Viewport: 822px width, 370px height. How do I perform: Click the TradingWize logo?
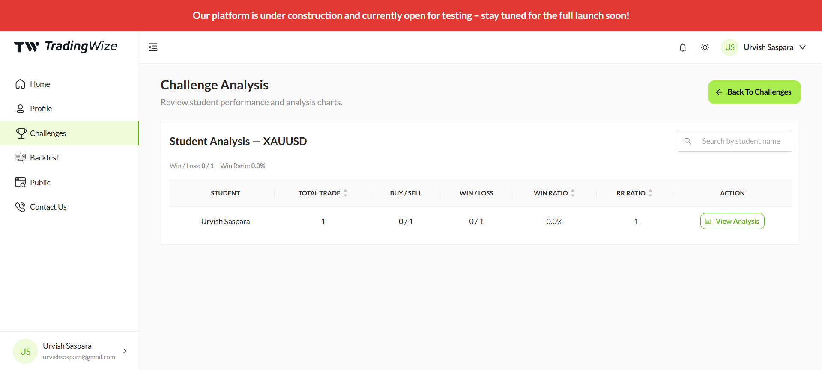coord(66,46)
